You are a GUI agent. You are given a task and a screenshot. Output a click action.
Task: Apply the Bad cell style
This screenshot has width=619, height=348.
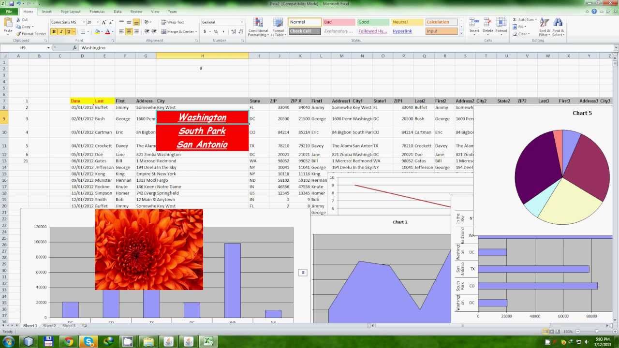339,22
